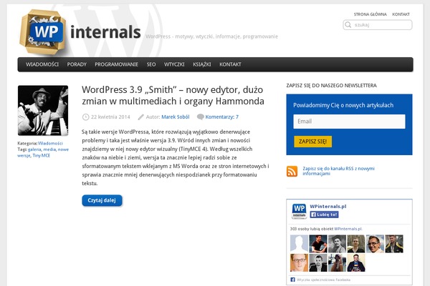The image size is (430, 286).
Task: Open the Wiadomości menu item
Action: coord(42,64)
